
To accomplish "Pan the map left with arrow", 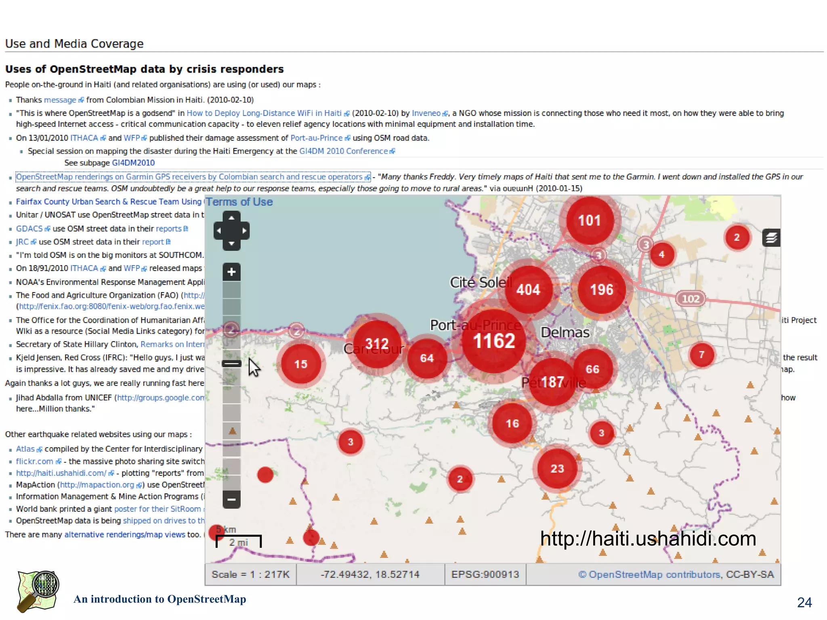I will point(219,231).
